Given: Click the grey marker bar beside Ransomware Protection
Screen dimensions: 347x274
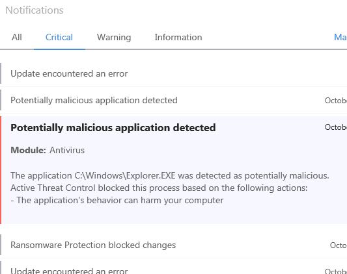Looking at the screenshot, I should click(x=1, y=245).
